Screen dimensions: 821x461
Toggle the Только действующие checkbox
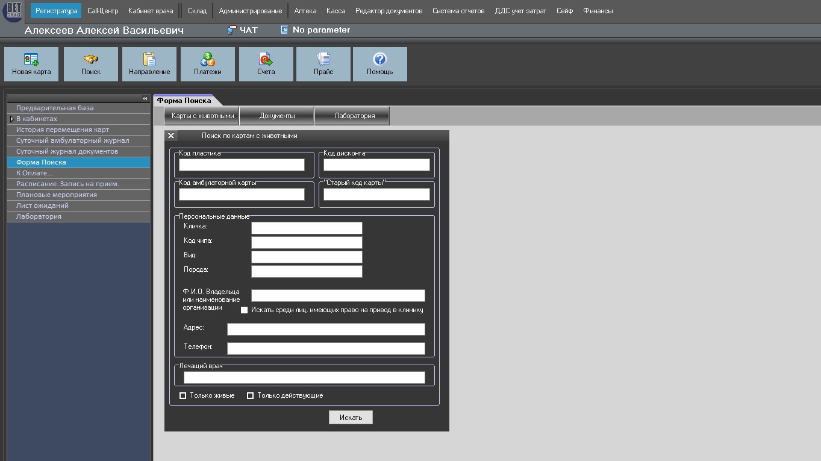pos(251,396)
